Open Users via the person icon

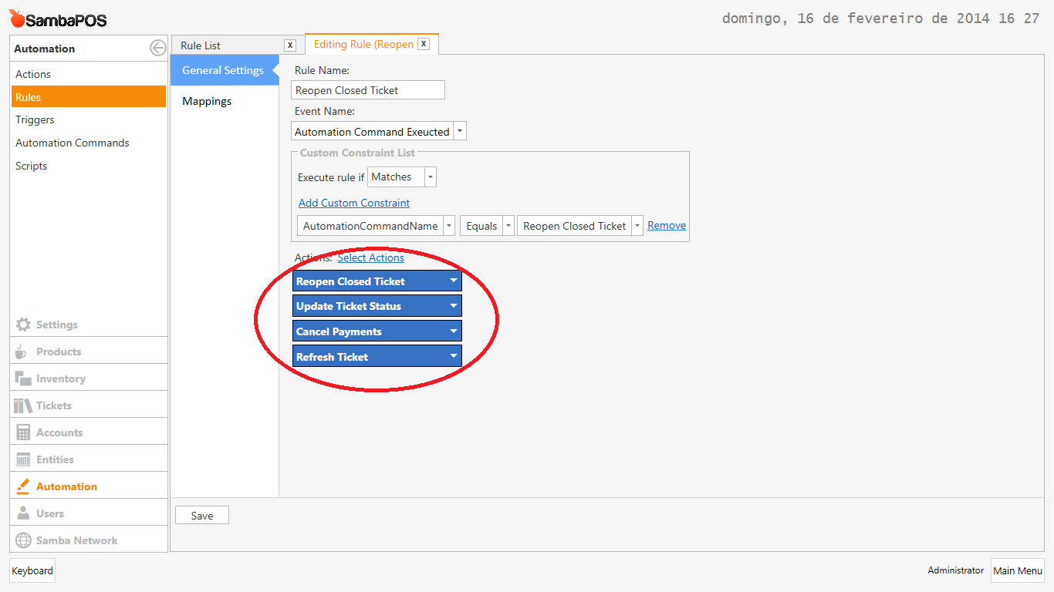pyautogui.click(x=23, y=513)
